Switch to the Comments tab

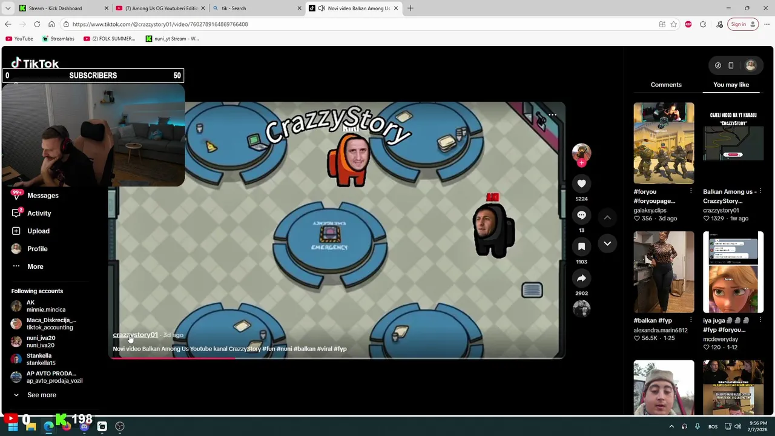click(x=666, y=85)
